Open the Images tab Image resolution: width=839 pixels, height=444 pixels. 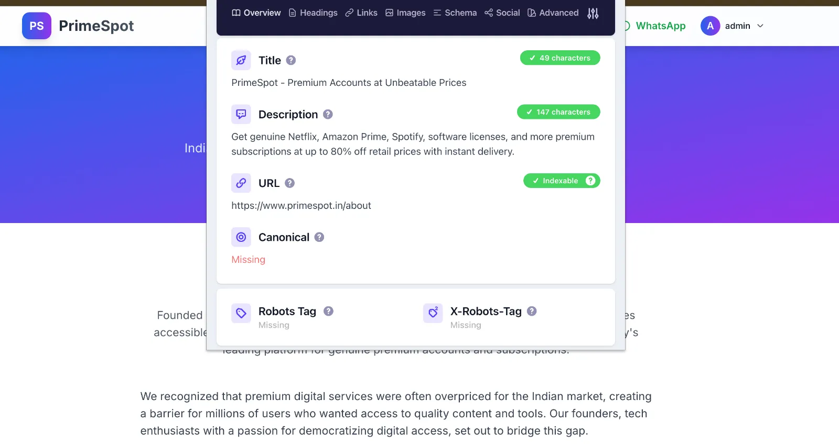[x=405, y=13]
